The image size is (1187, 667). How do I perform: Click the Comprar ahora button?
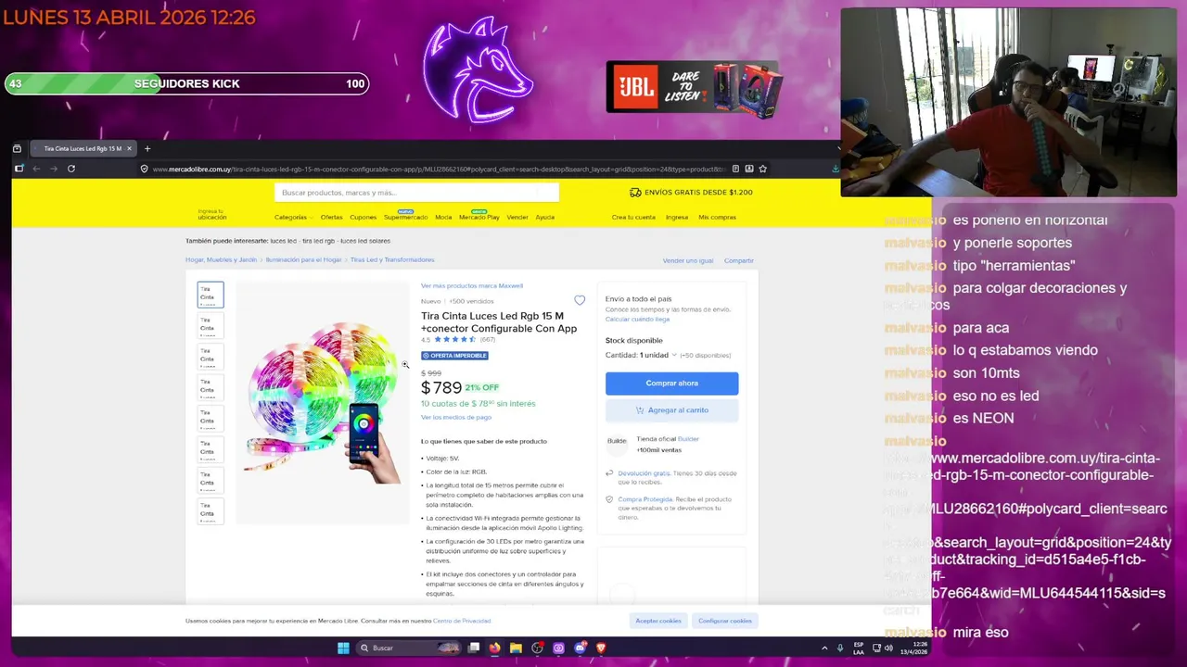point(672,384)
